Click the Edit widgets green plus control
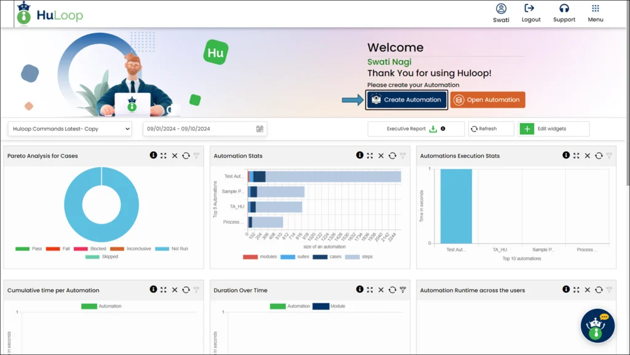Image resolution: width=630 pixels, height=355 pixels. tap(527, 129)
